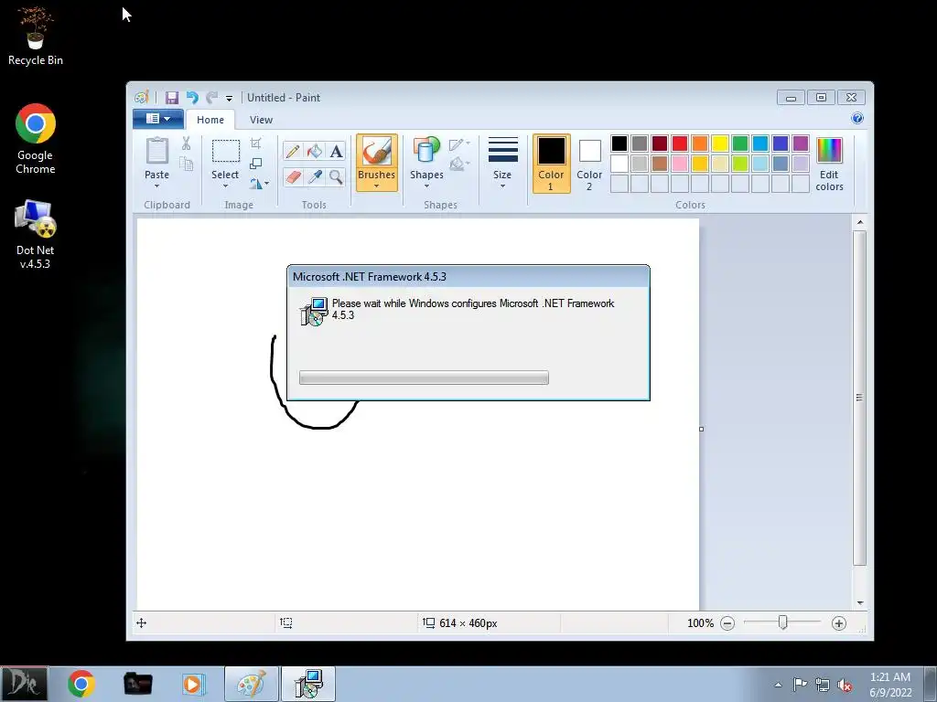Screen dimensions: 937x702
Task: Select the Magnifier tool
Action: (336, 176)
